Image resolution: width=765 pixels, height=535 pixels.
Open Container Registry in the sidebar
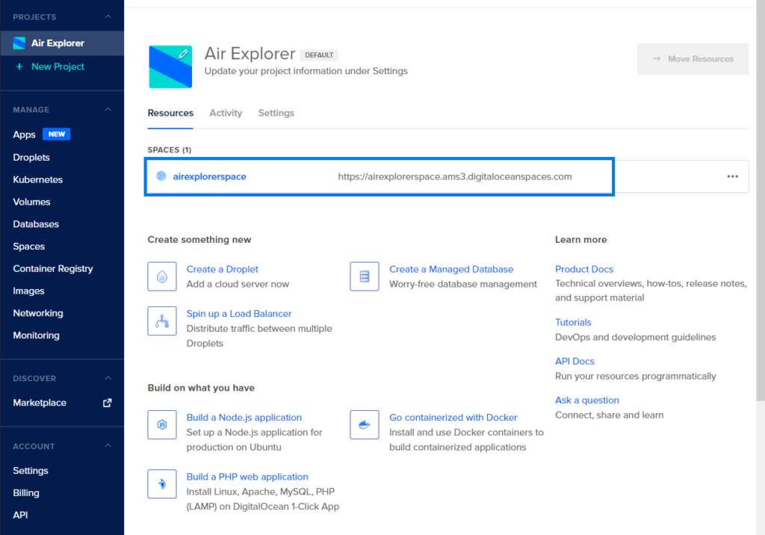[53, 268]
